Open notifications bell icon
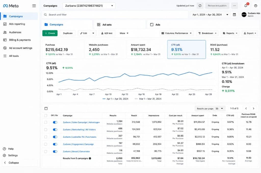 tap(246, 6)
